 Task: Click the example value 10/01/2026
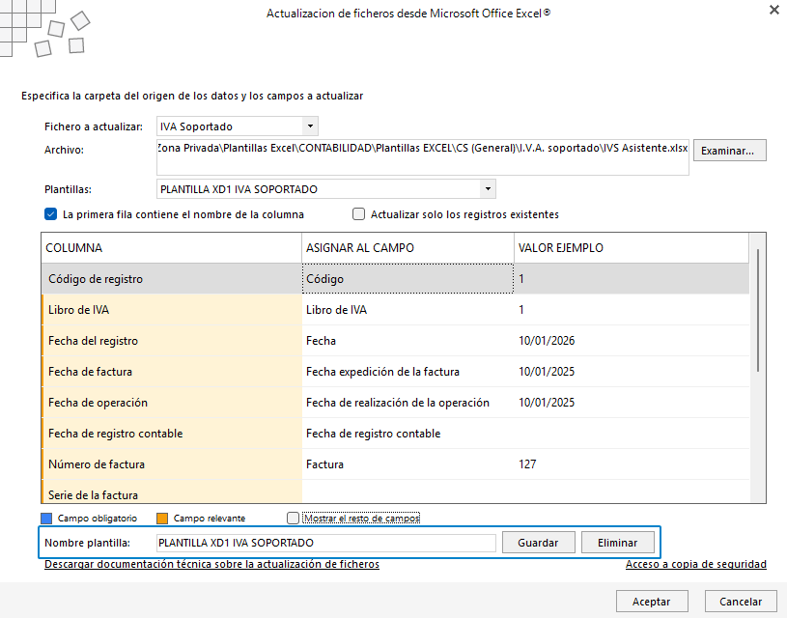(x=547, y=341)
